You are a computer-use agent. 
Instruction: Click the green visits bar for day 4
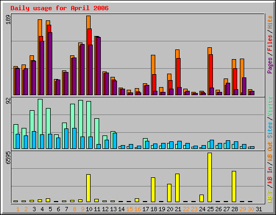tap(40, 117)
